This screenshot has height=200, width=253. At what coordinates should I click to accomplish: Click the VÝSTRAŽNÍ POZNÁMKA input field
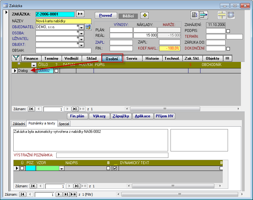[x=112, y=155]
